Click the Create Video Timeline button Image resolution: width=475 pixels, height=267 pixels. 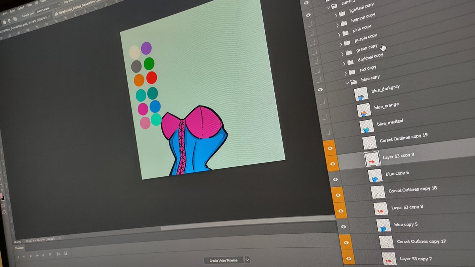224,260
